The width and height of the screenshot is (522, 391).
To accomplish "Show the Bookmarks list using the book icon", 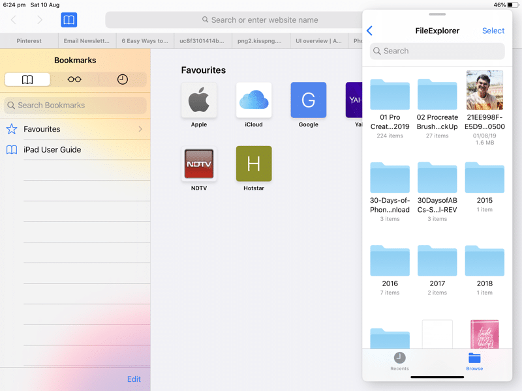I will click(x=27, y=79).
